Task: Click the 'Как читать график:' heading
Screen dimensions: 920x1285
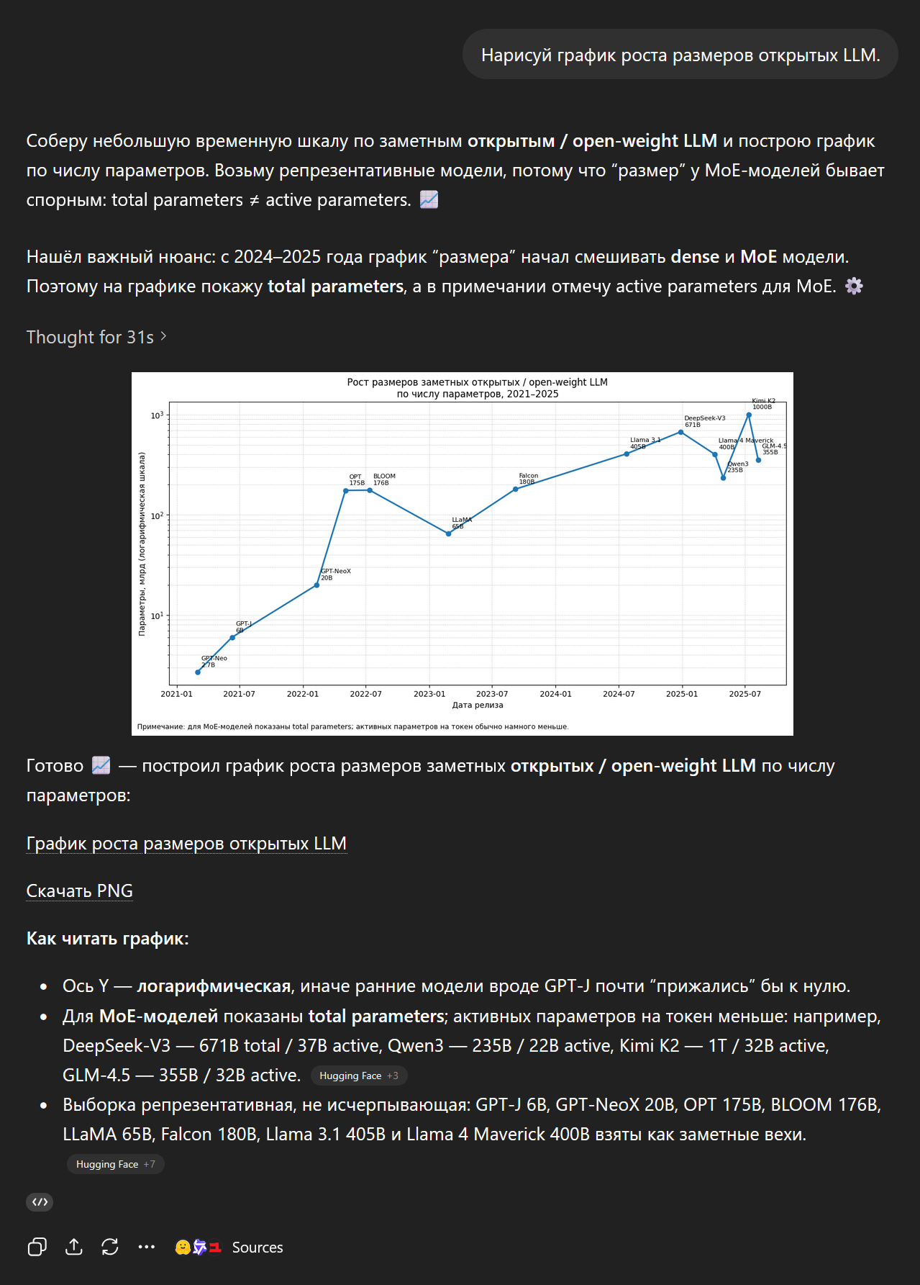Action: point(108,938)
